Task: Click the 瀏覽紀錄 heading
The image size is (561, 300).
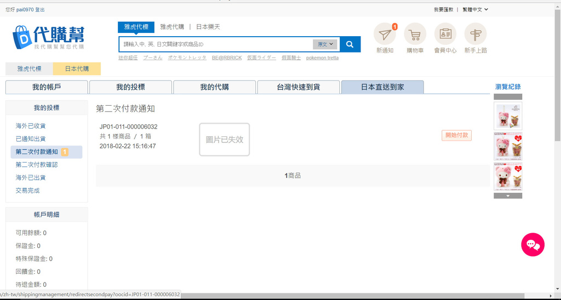Action: (x=508, y=86)
